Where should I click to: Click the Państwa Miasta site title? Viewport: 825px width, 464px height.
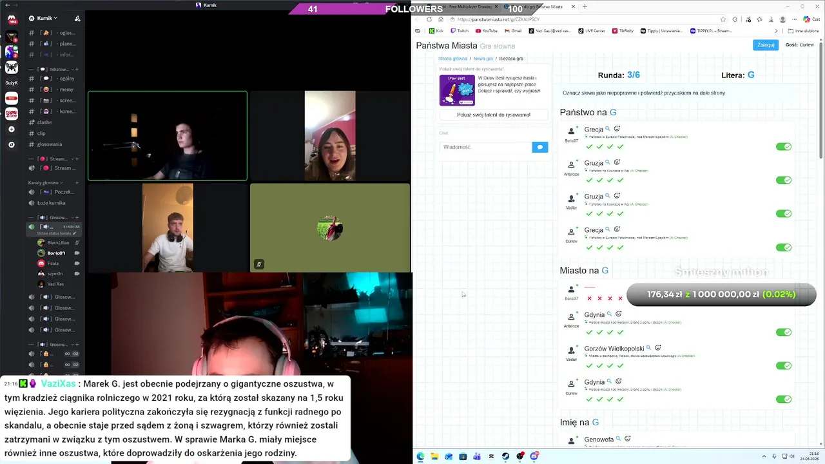(447, 46)
